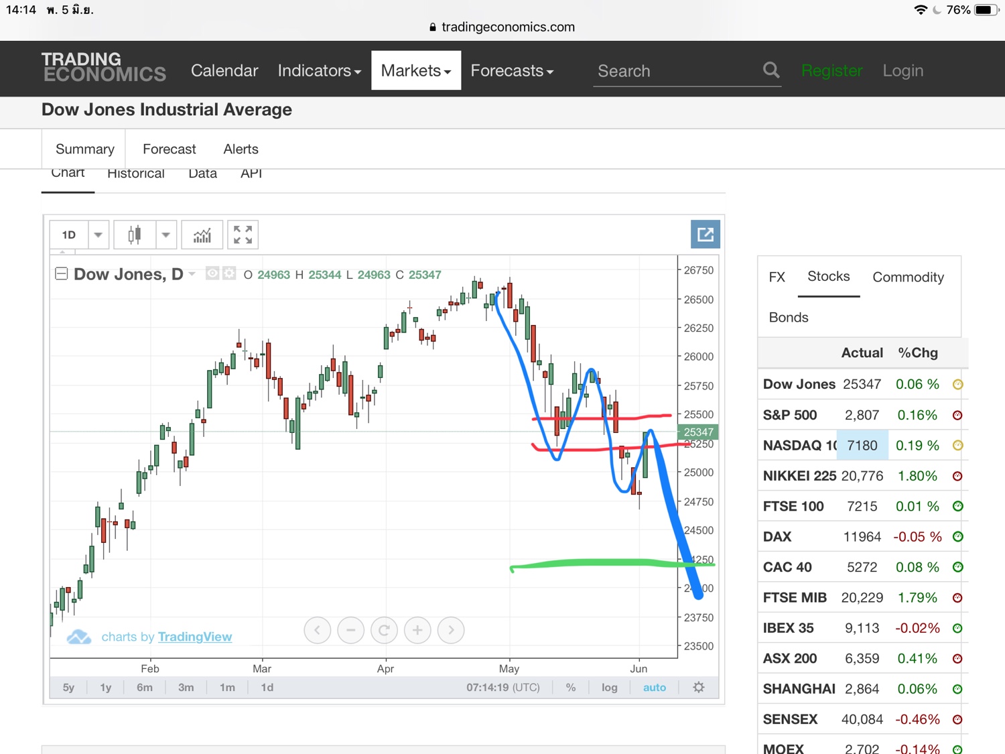Open the series settings gear in legend

pos(229,273)
